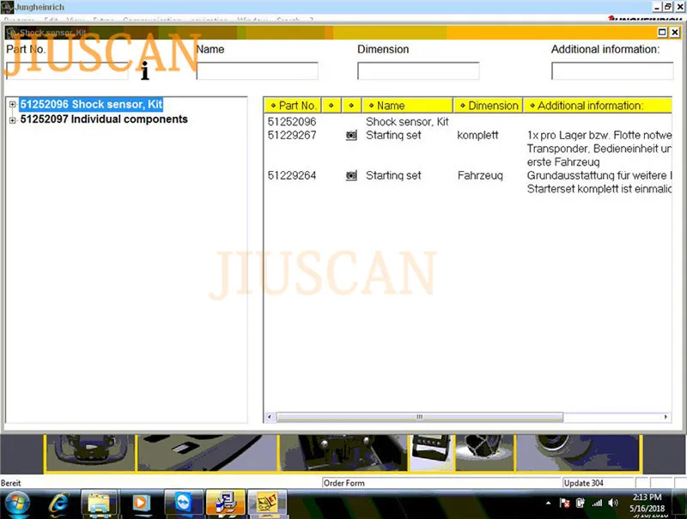Show hidden tray icons arrow
687x519 pixels.
tap(549, 504)
